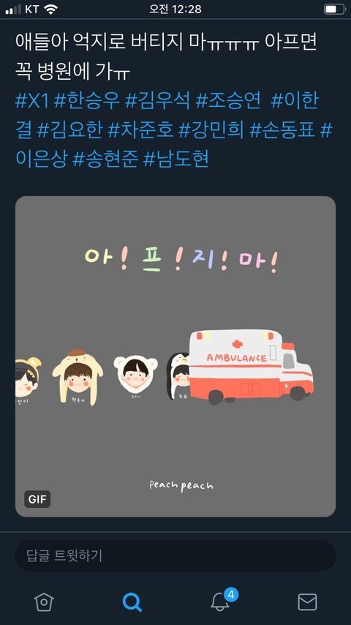Open the Messages envelope icon

point(308,602)
